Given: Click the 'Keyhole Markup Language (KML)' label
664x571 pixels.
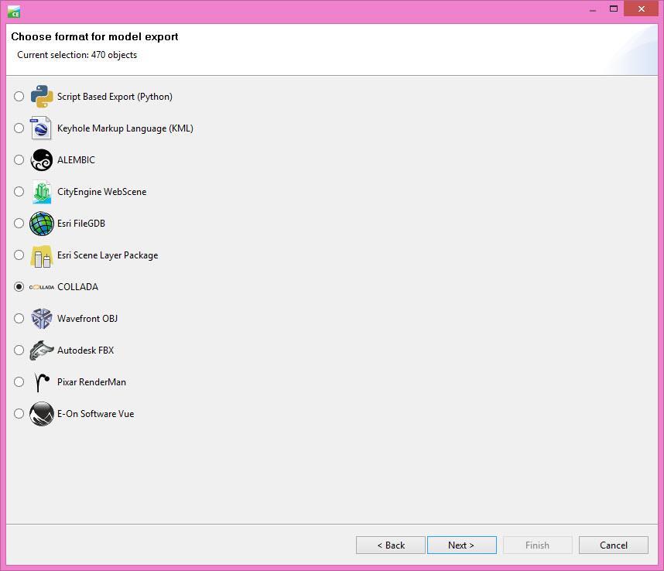Looking at the screenshot, I should [x=125, y=128].
